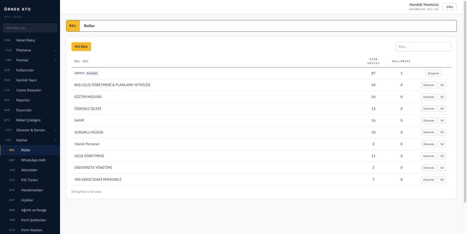Click the Ara roles search box
Viewport: 467px width, 234px height.
[423, 47]
